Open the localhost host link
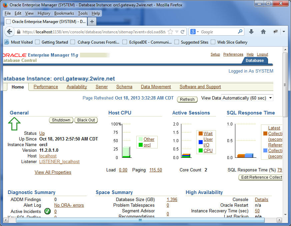Image resolution: width=291 pixels, height=226 pixels. coord(48,156)
